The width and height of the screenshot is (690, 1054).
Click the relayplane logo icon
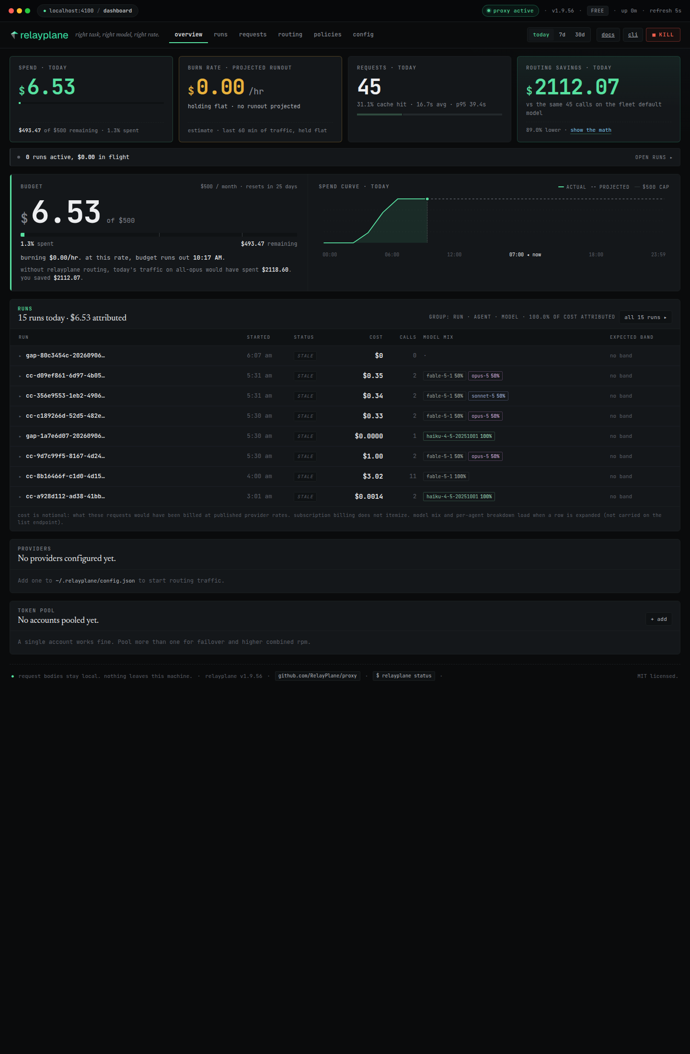click(x=14, y=34)
